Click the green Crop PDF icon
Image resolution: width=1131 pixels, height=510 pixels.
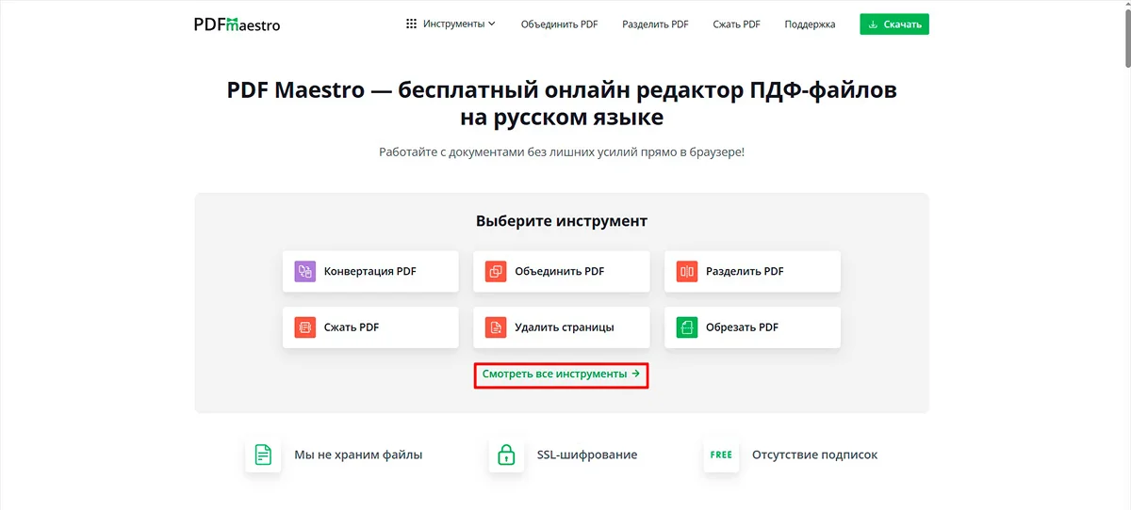click(686, 327)
